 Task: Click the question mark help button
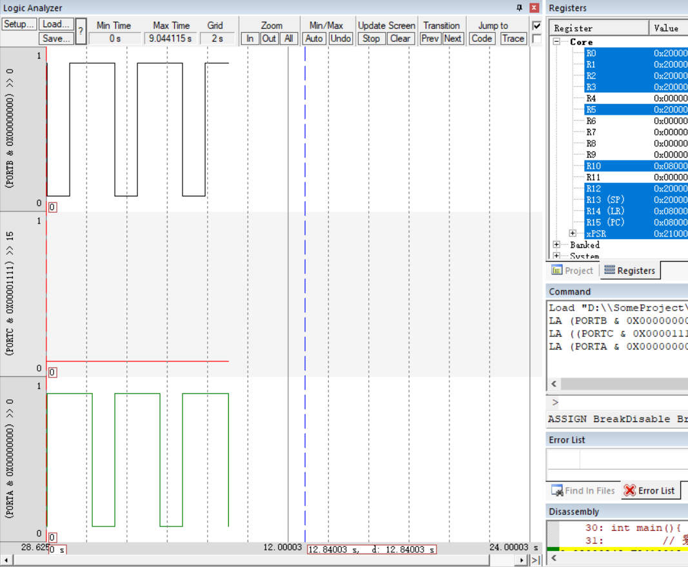(81, 31)
